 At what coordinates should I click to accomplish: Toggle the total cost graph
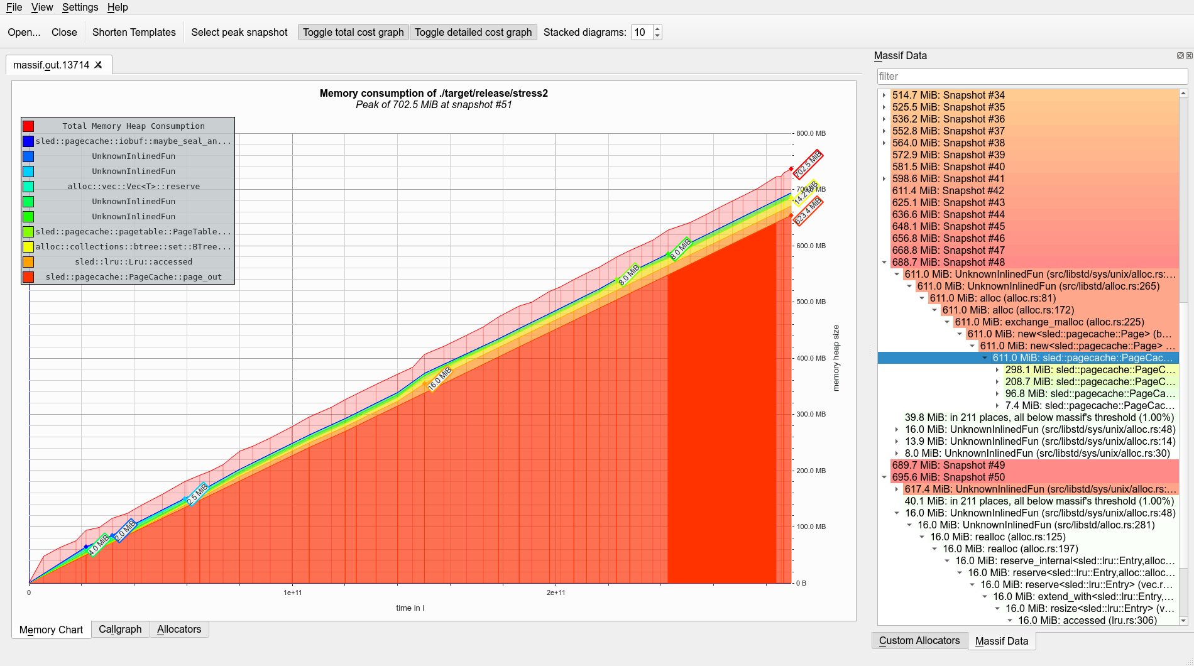point(353,32)
